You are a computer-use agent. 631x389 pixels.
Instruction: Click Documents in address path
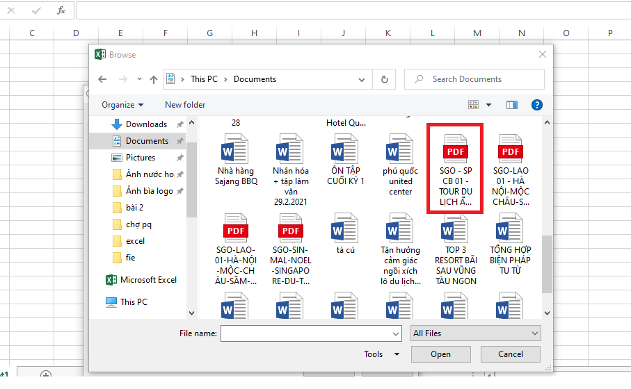255,79
